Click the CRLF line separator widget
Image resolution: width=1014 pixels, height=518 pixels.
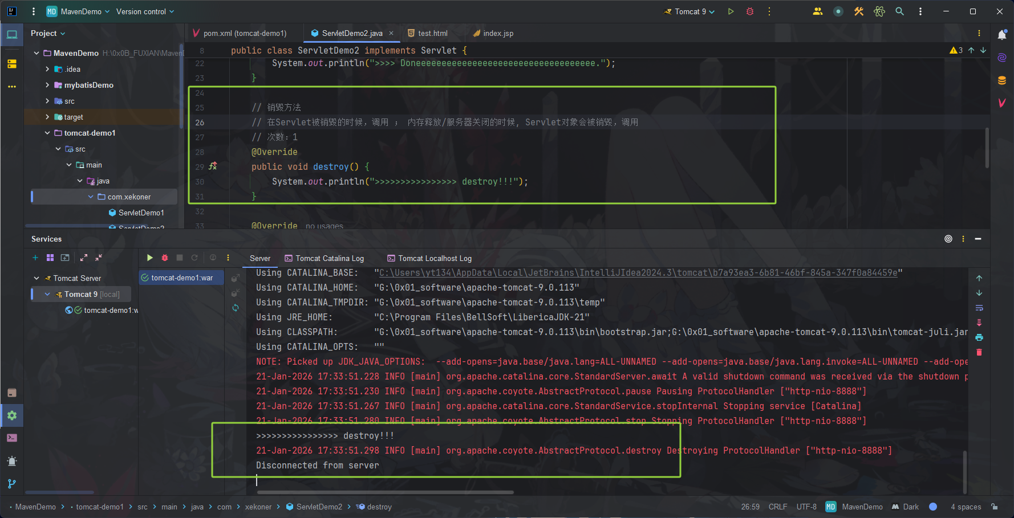(x=778, y=507)
